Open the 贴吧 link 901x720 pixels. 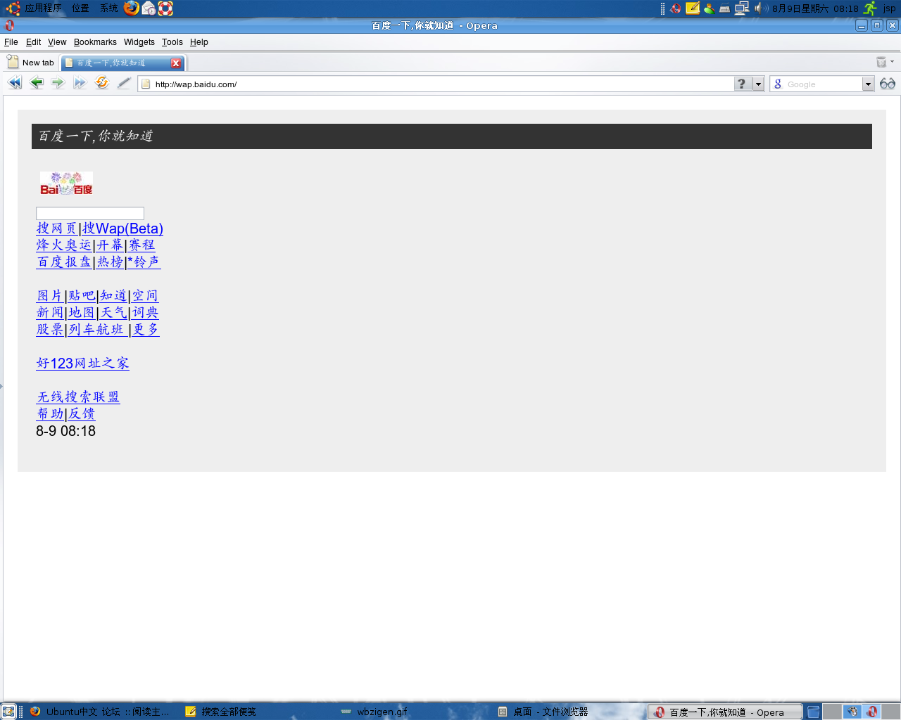(82, 296)
